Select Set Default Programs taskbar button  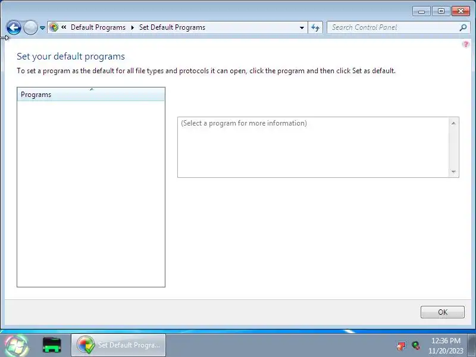[x=118, y=345]
